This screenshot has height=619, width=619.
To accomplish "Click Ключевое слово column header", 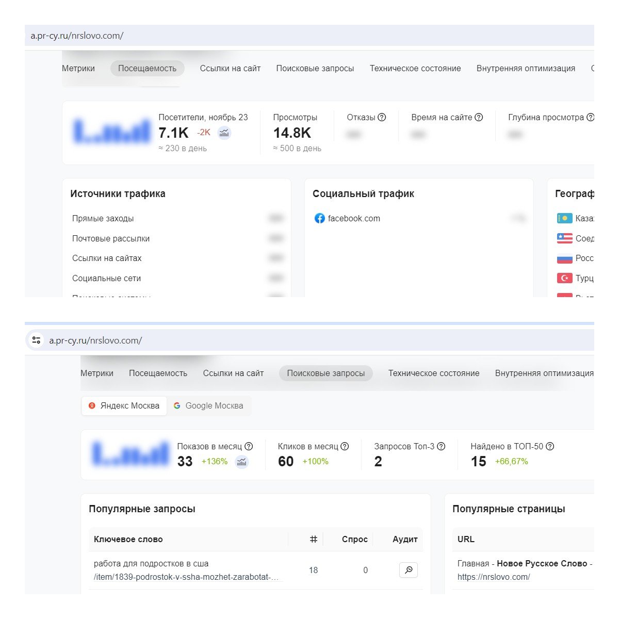I will tap(128, 539).
